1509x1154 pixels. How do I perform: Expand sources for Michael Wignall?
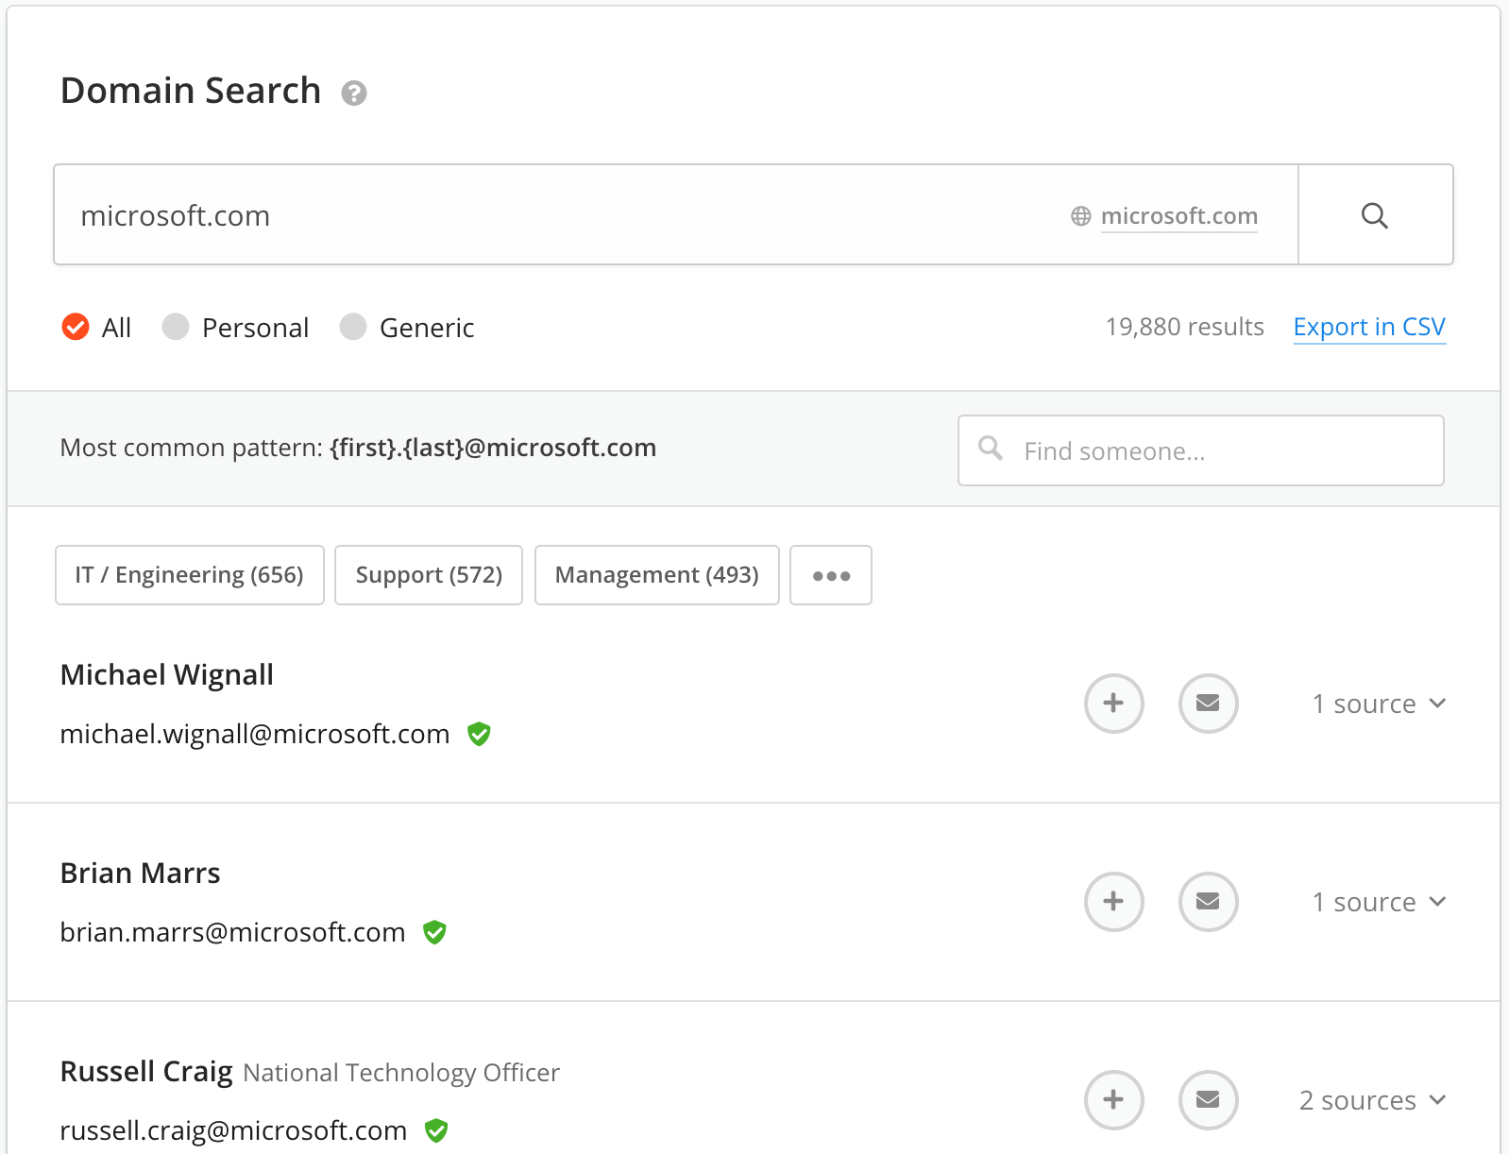(1380, 704)
